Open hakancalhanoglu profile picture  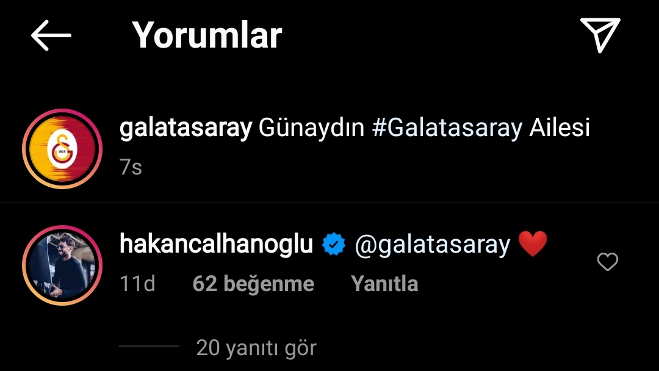[x=62, y=265]
